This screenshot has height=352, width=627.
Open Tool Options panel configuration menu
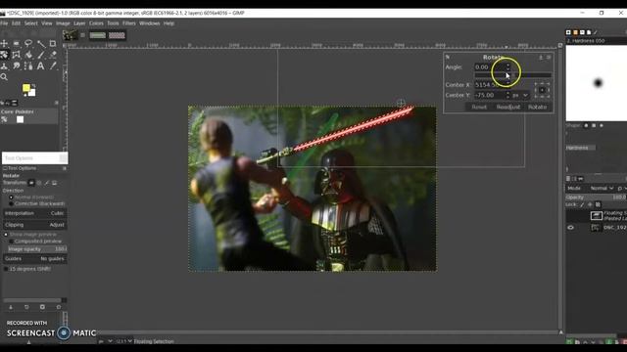click(64, 168)
